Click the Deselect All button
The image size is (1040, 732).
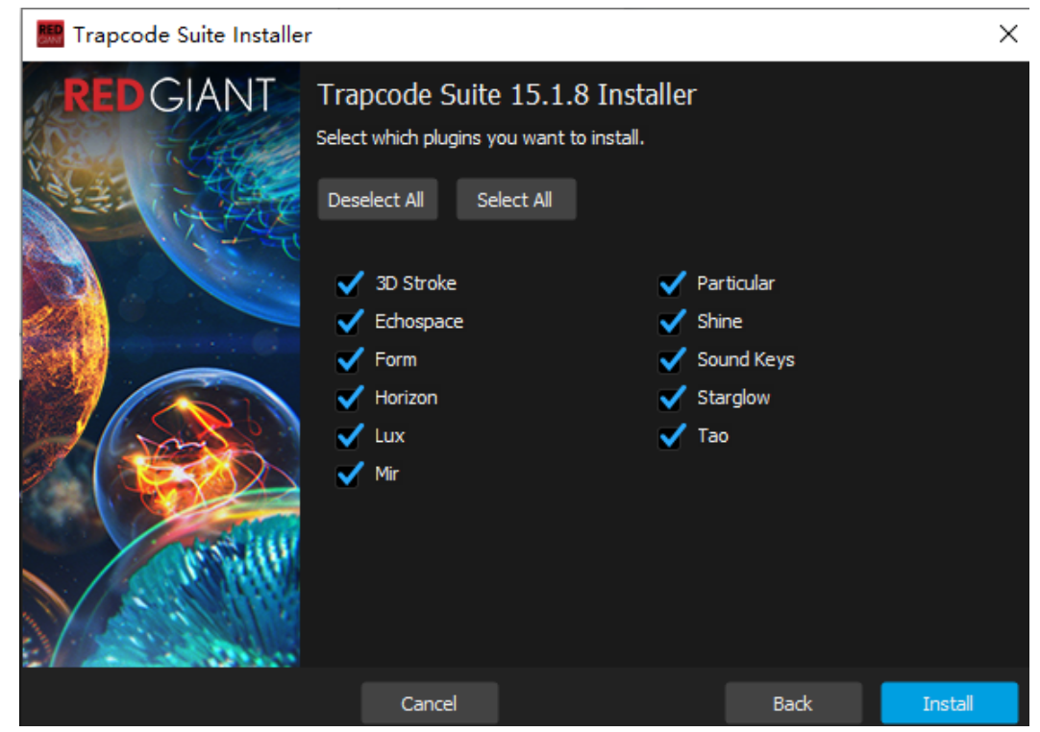377,200
